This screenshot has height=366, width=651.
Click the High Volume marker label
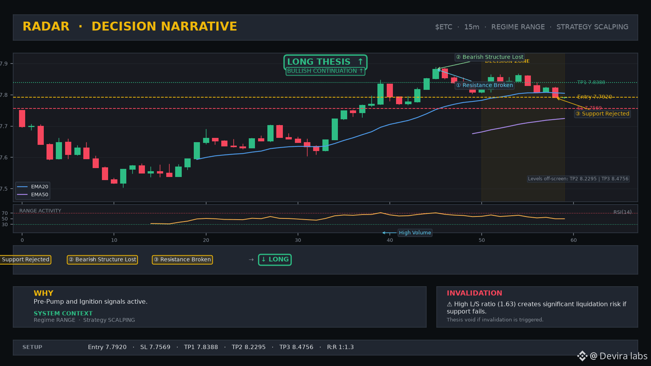415,232
